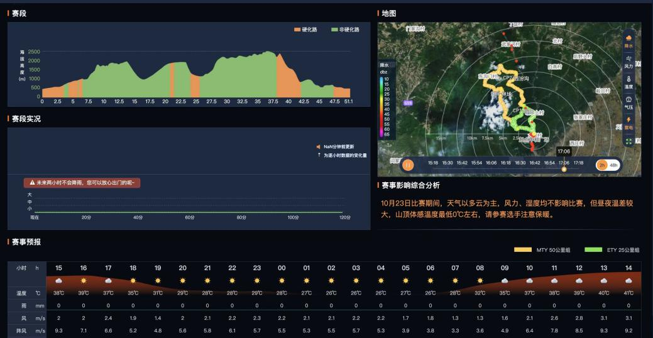Click the sunny weather icon for hour 16

83,280
